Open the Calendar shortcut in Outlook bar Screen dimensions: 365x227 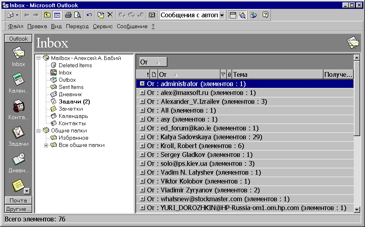pyautogui.click(x=19, y=83)
